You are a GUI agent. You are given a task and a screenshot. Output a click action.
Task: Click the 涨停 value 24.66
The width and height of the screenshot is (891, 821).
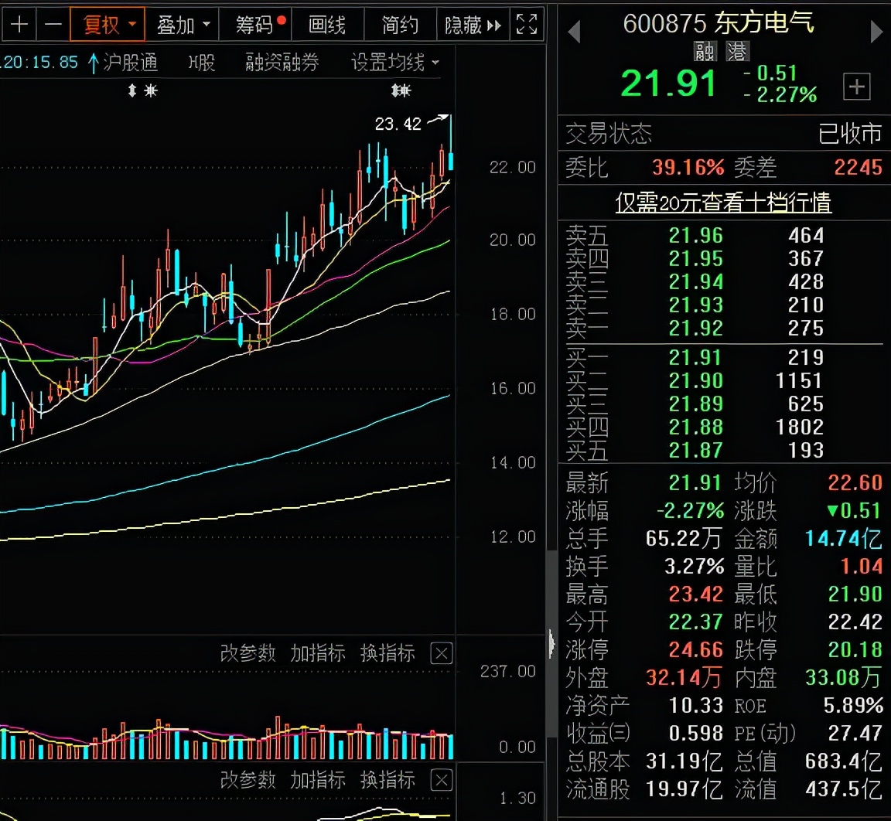pyautogui.click(x=695, y=649)
